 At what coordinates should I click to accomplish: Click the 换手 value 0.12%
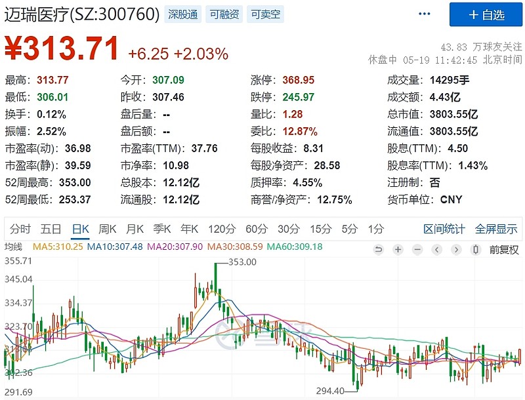click(51, 114)
